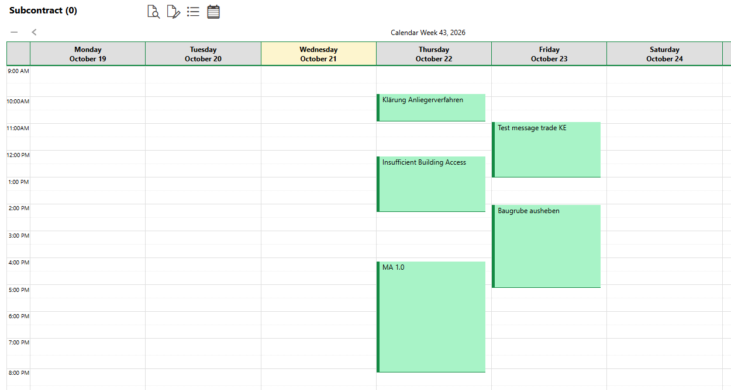The height and width of the screenshot is (390, 731).
Task: Click the Monday October 19 column header
Action: tap(88, 54)
